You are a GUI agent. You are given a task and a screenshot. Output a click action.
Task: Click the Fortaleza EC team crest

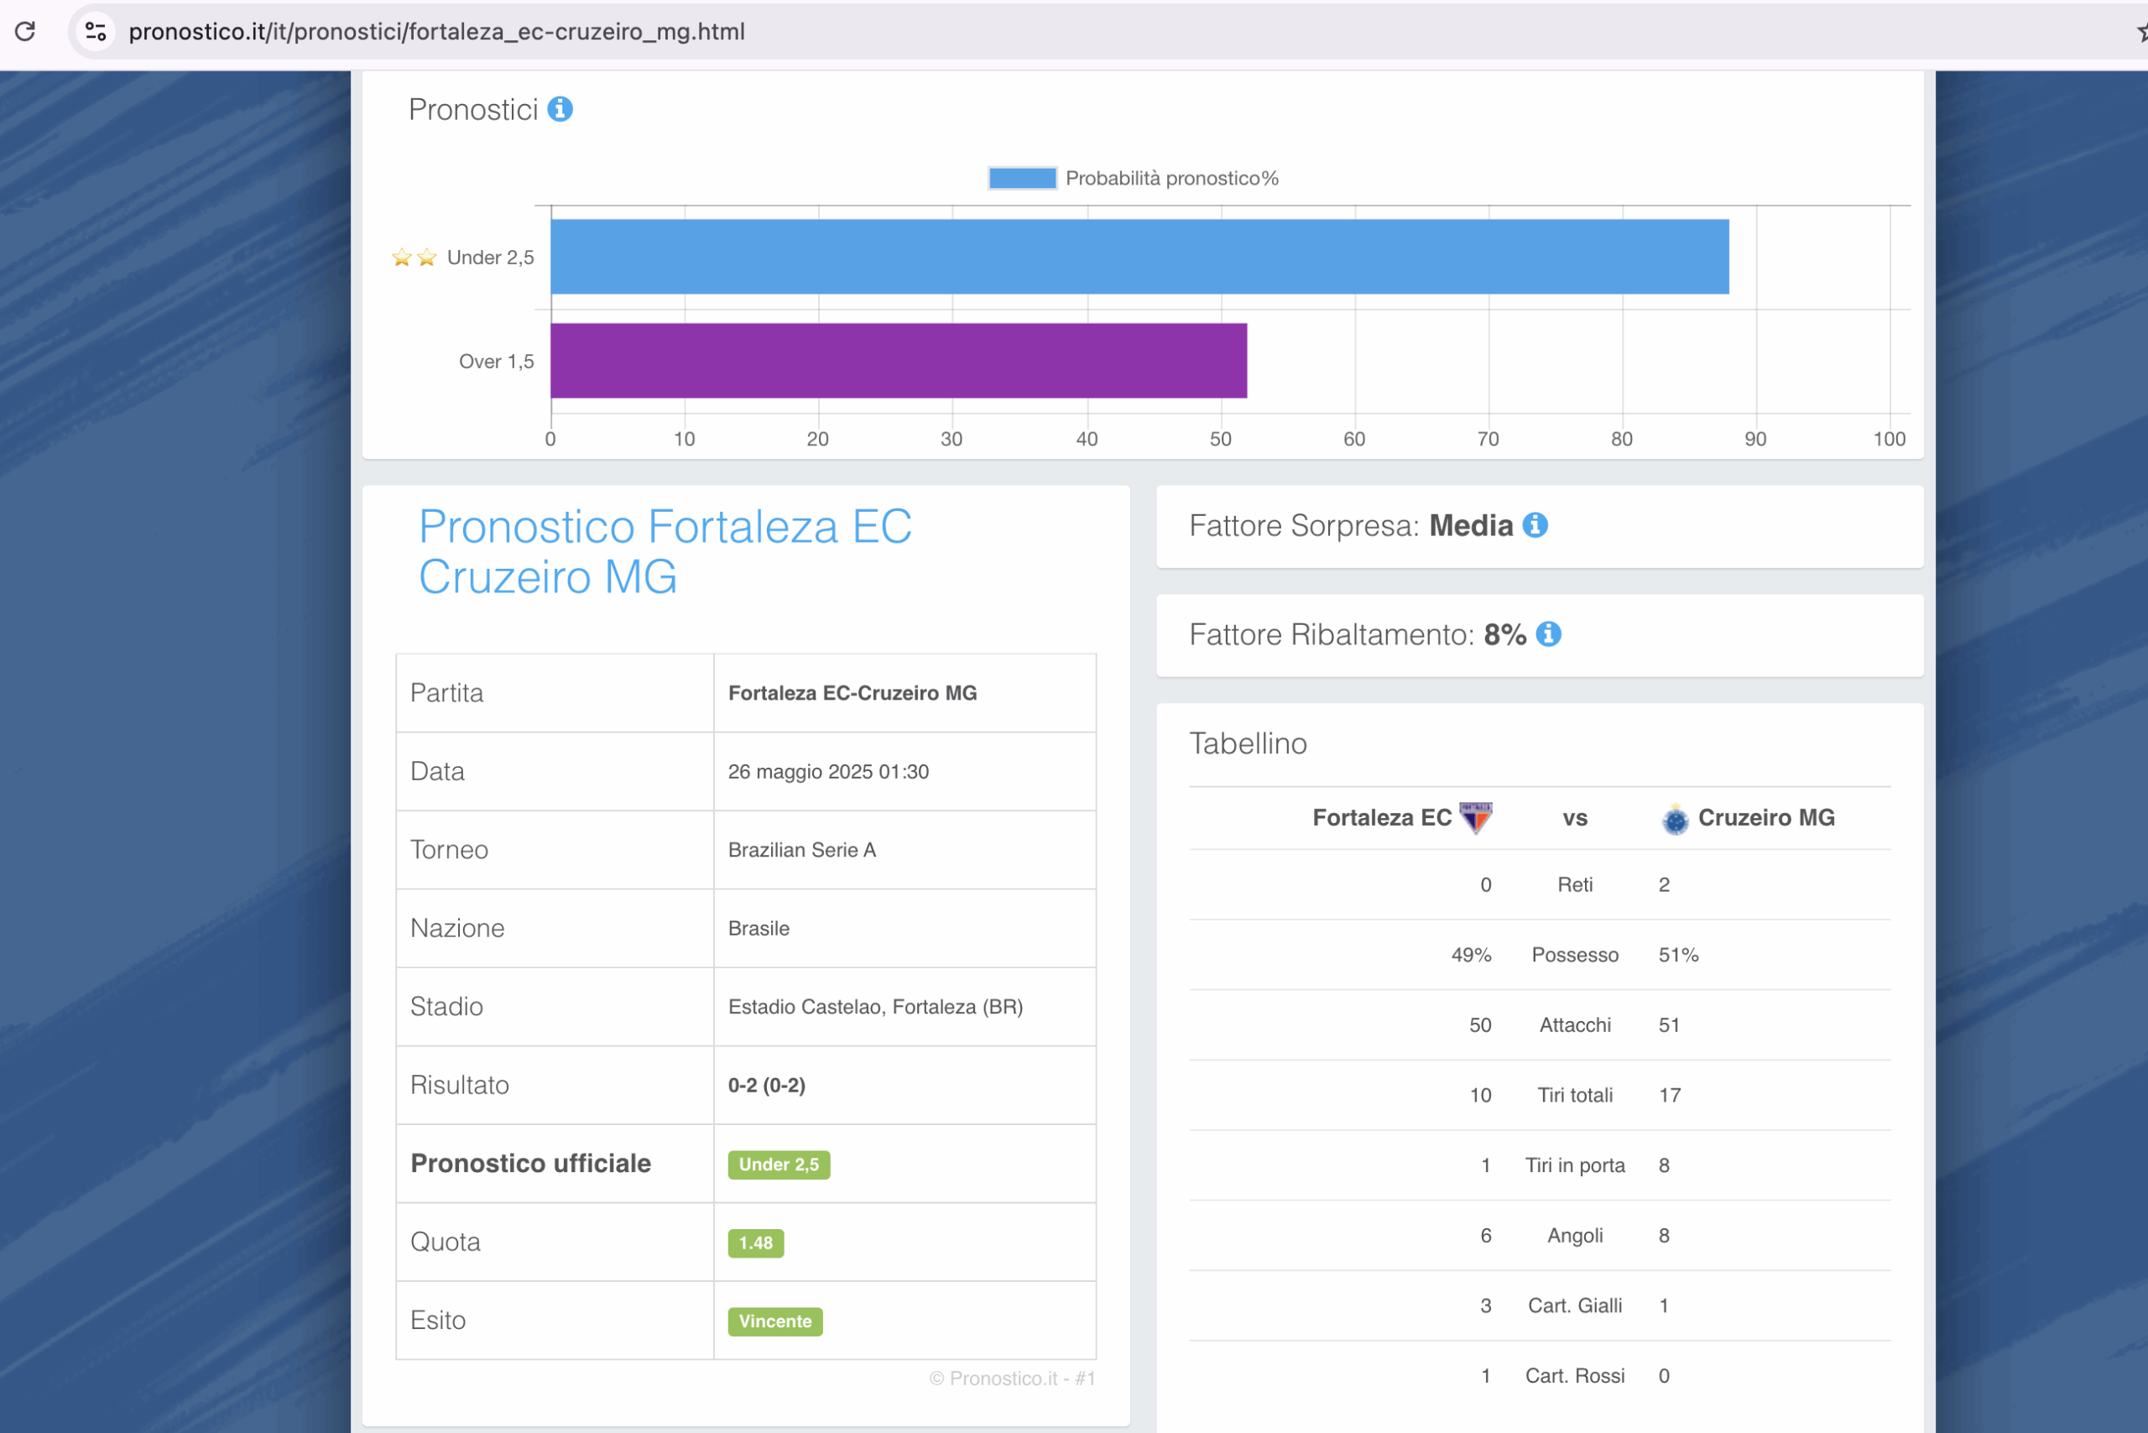point(1475,817)
